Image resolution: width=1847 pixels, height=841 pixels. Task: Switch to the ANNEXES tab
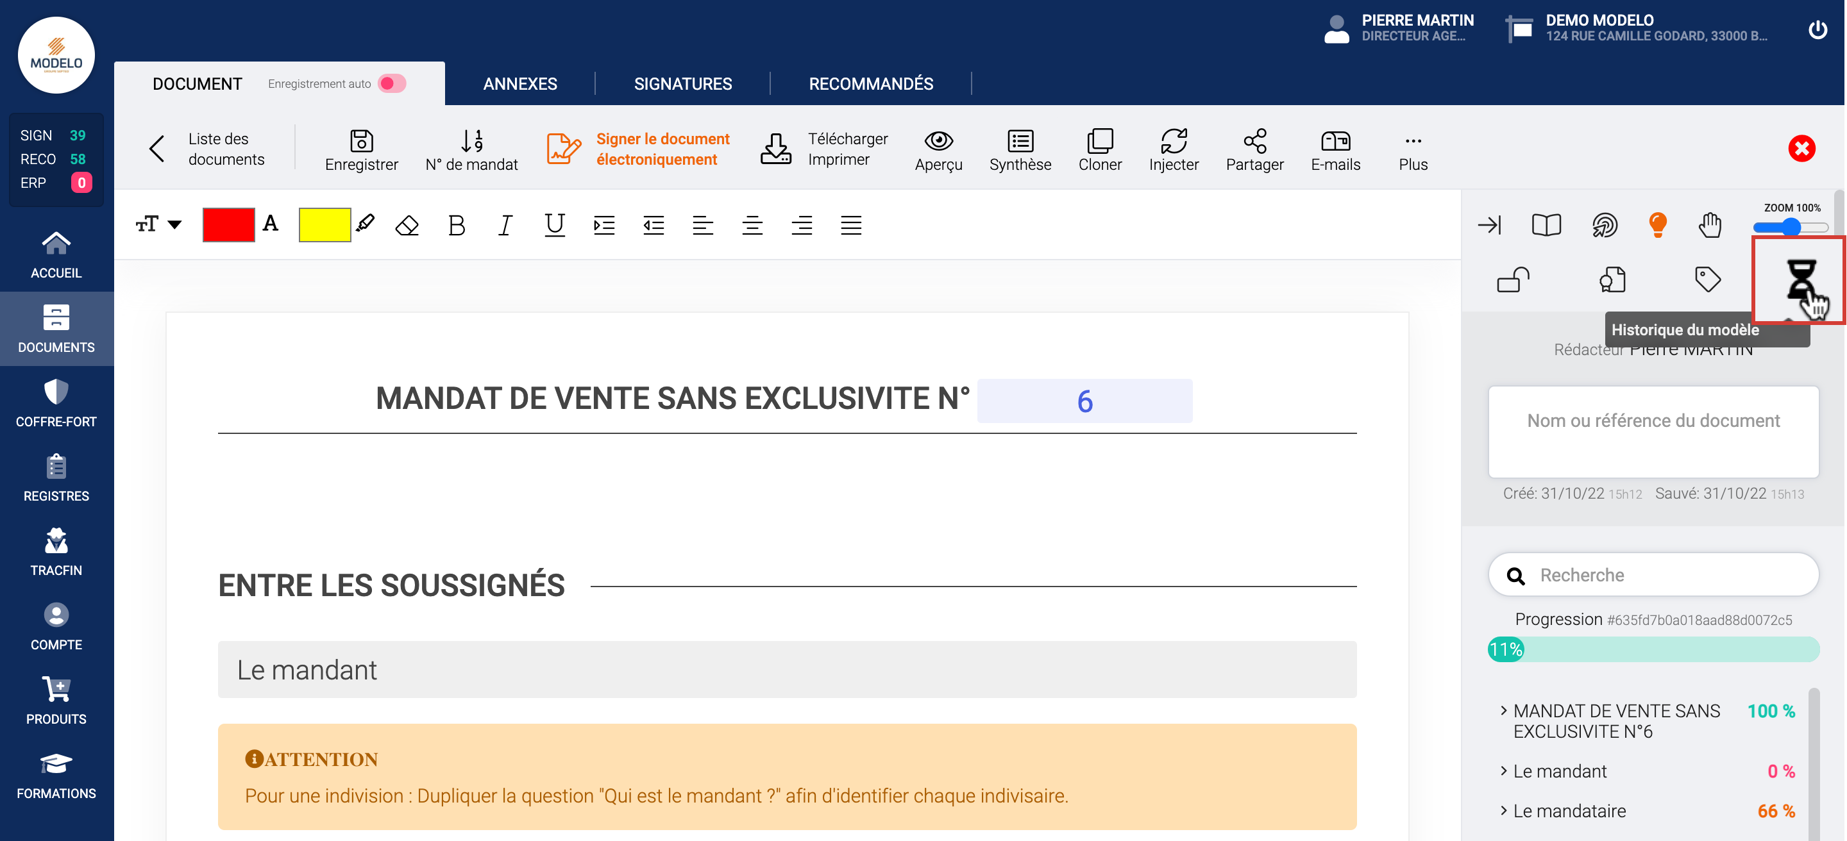[x=520, y=84]
